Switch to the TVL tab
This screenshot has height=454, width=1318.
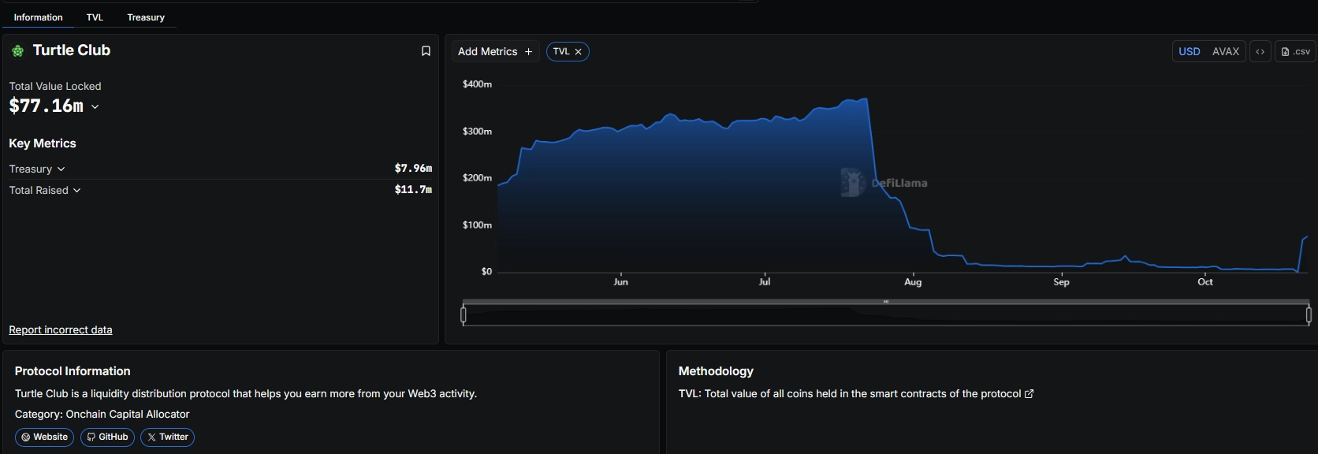click(x=95, y=17)
